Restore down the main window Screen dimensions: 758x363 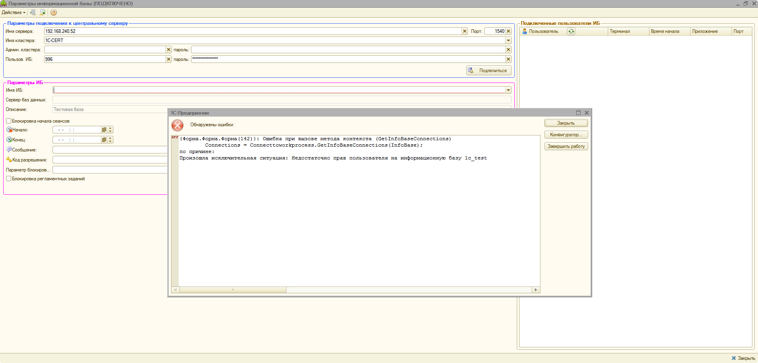pyautogui.click(x=746, y=4)
